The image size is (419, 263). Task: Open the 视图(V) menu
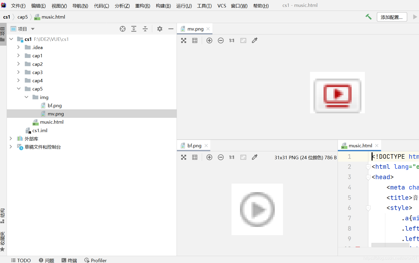click(x=59, y=6)
